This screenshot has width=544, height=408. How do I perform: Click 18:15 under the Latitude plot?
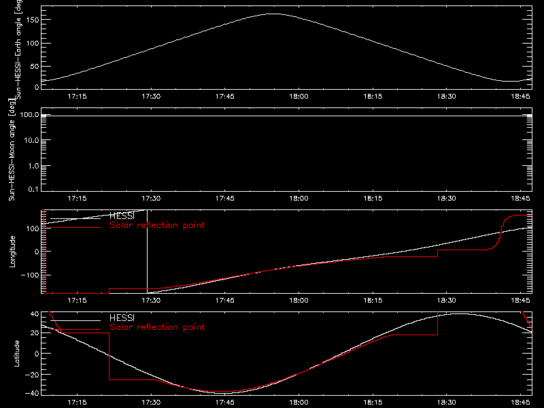tap(373, 402)
